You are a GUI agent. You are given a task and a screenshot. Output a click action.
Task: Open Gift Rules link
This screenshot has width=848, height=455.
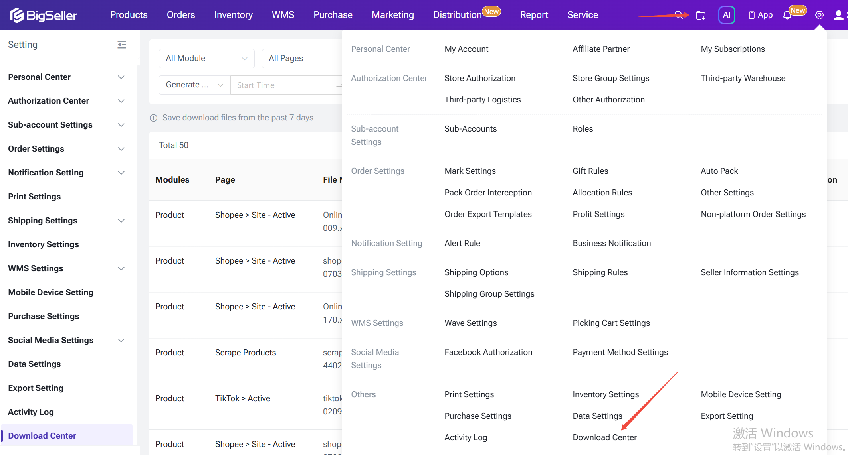point(590,171)
